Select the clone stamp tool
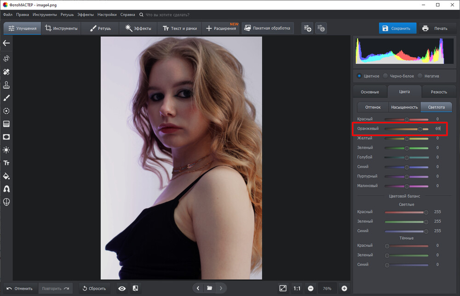This screenshot has width=460, height=296. point(6,85)
